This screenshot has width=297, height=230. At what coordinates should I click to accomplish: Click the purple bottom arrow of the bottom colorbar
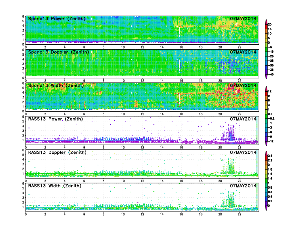[266, 208]
